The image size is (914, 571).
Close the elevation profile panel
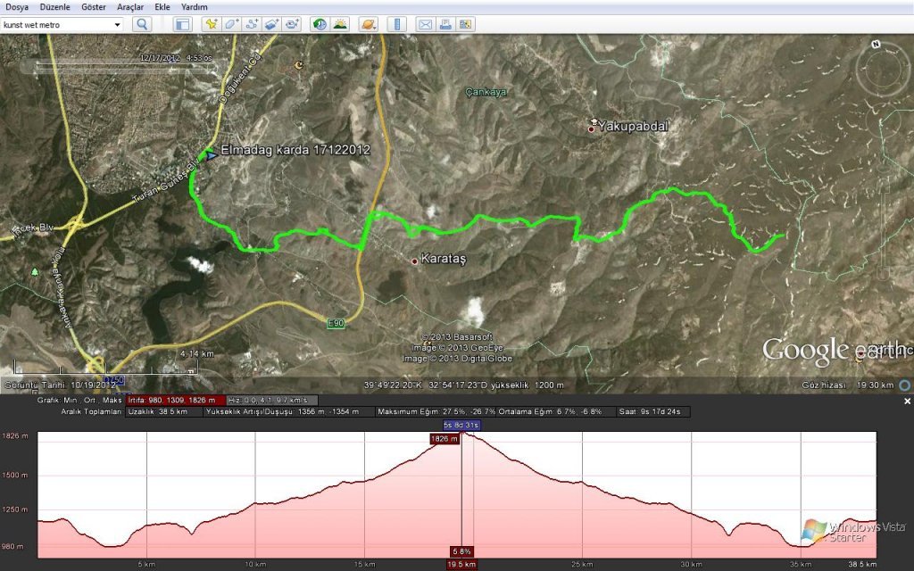click(x=907, y=401)
